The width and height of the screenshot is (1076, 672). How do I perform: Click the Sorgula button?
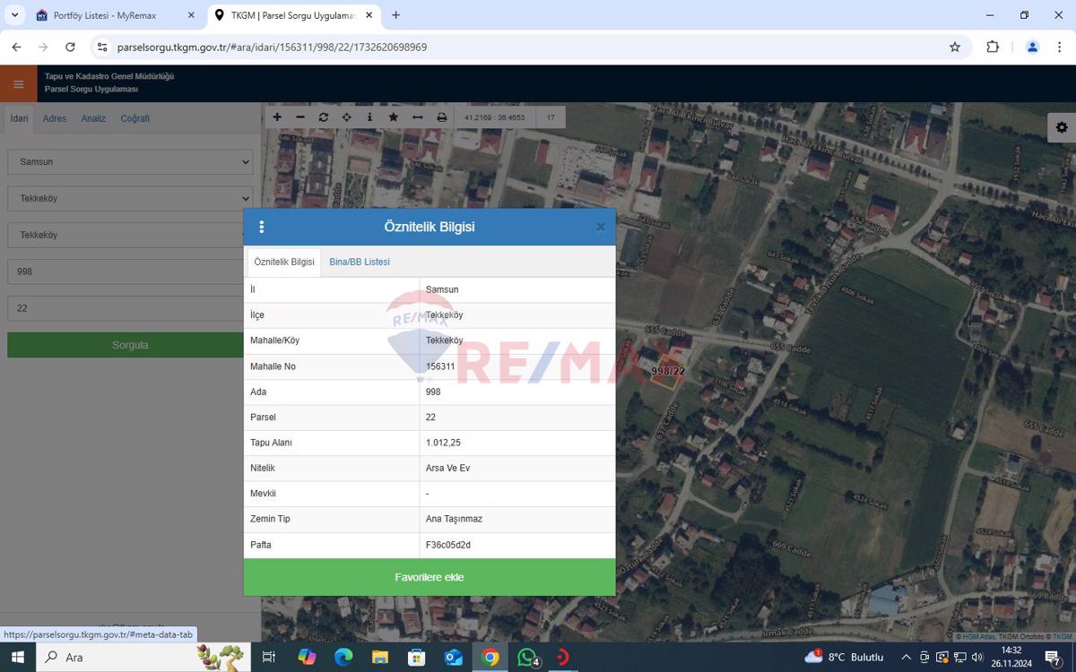click(129, 344)
